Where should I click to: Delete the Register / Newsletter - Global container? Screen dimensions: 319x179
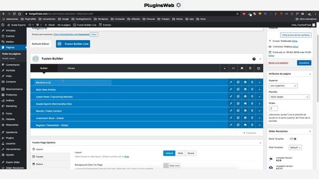(252, 125)
